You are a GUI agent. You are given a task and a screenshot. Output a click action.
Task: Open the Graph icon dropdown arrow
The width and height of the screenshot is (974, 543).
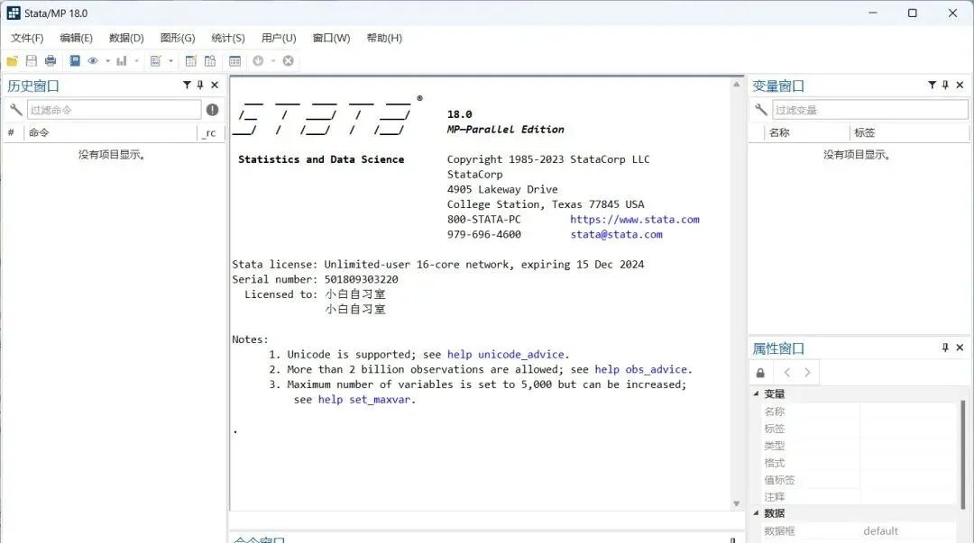pos(137,61)
